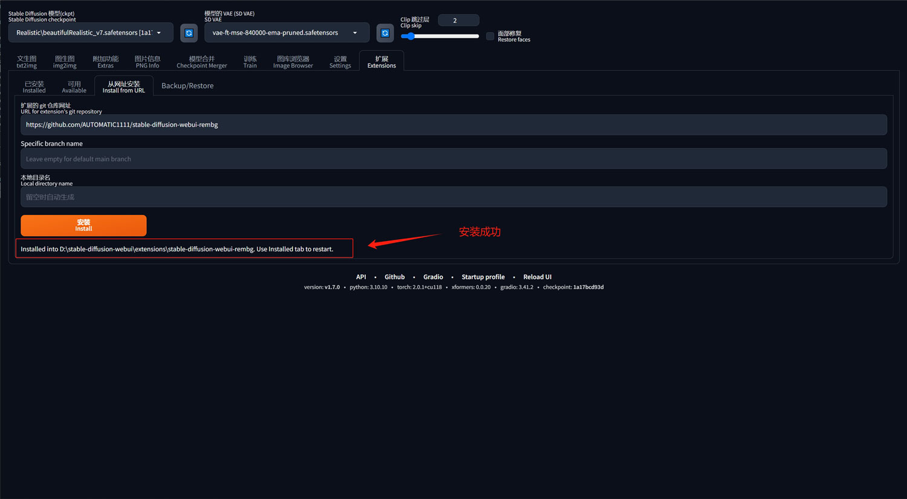Viewport: 907px width, 499px height.
Task: Go to the Extras tab
Action: [105, 62]
